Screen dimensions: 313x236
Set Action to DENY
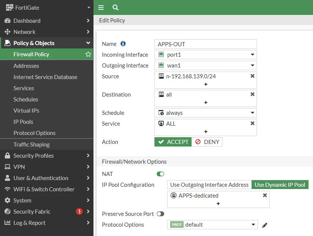[x=207, y=142]
